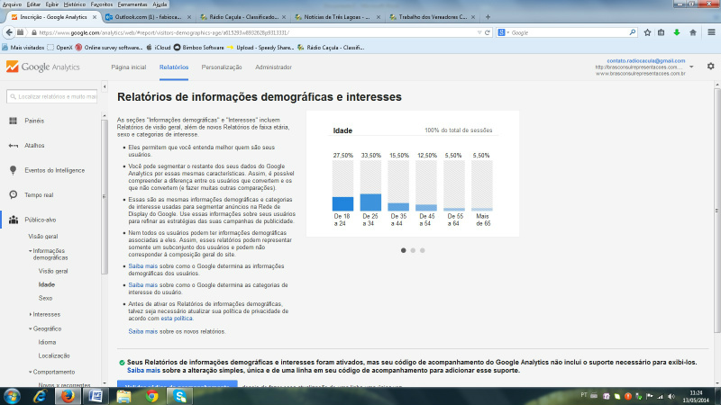Open Firefox downloads green arrow
The height and width of the screenshot is (405, 721).
(x=677, y=32)
